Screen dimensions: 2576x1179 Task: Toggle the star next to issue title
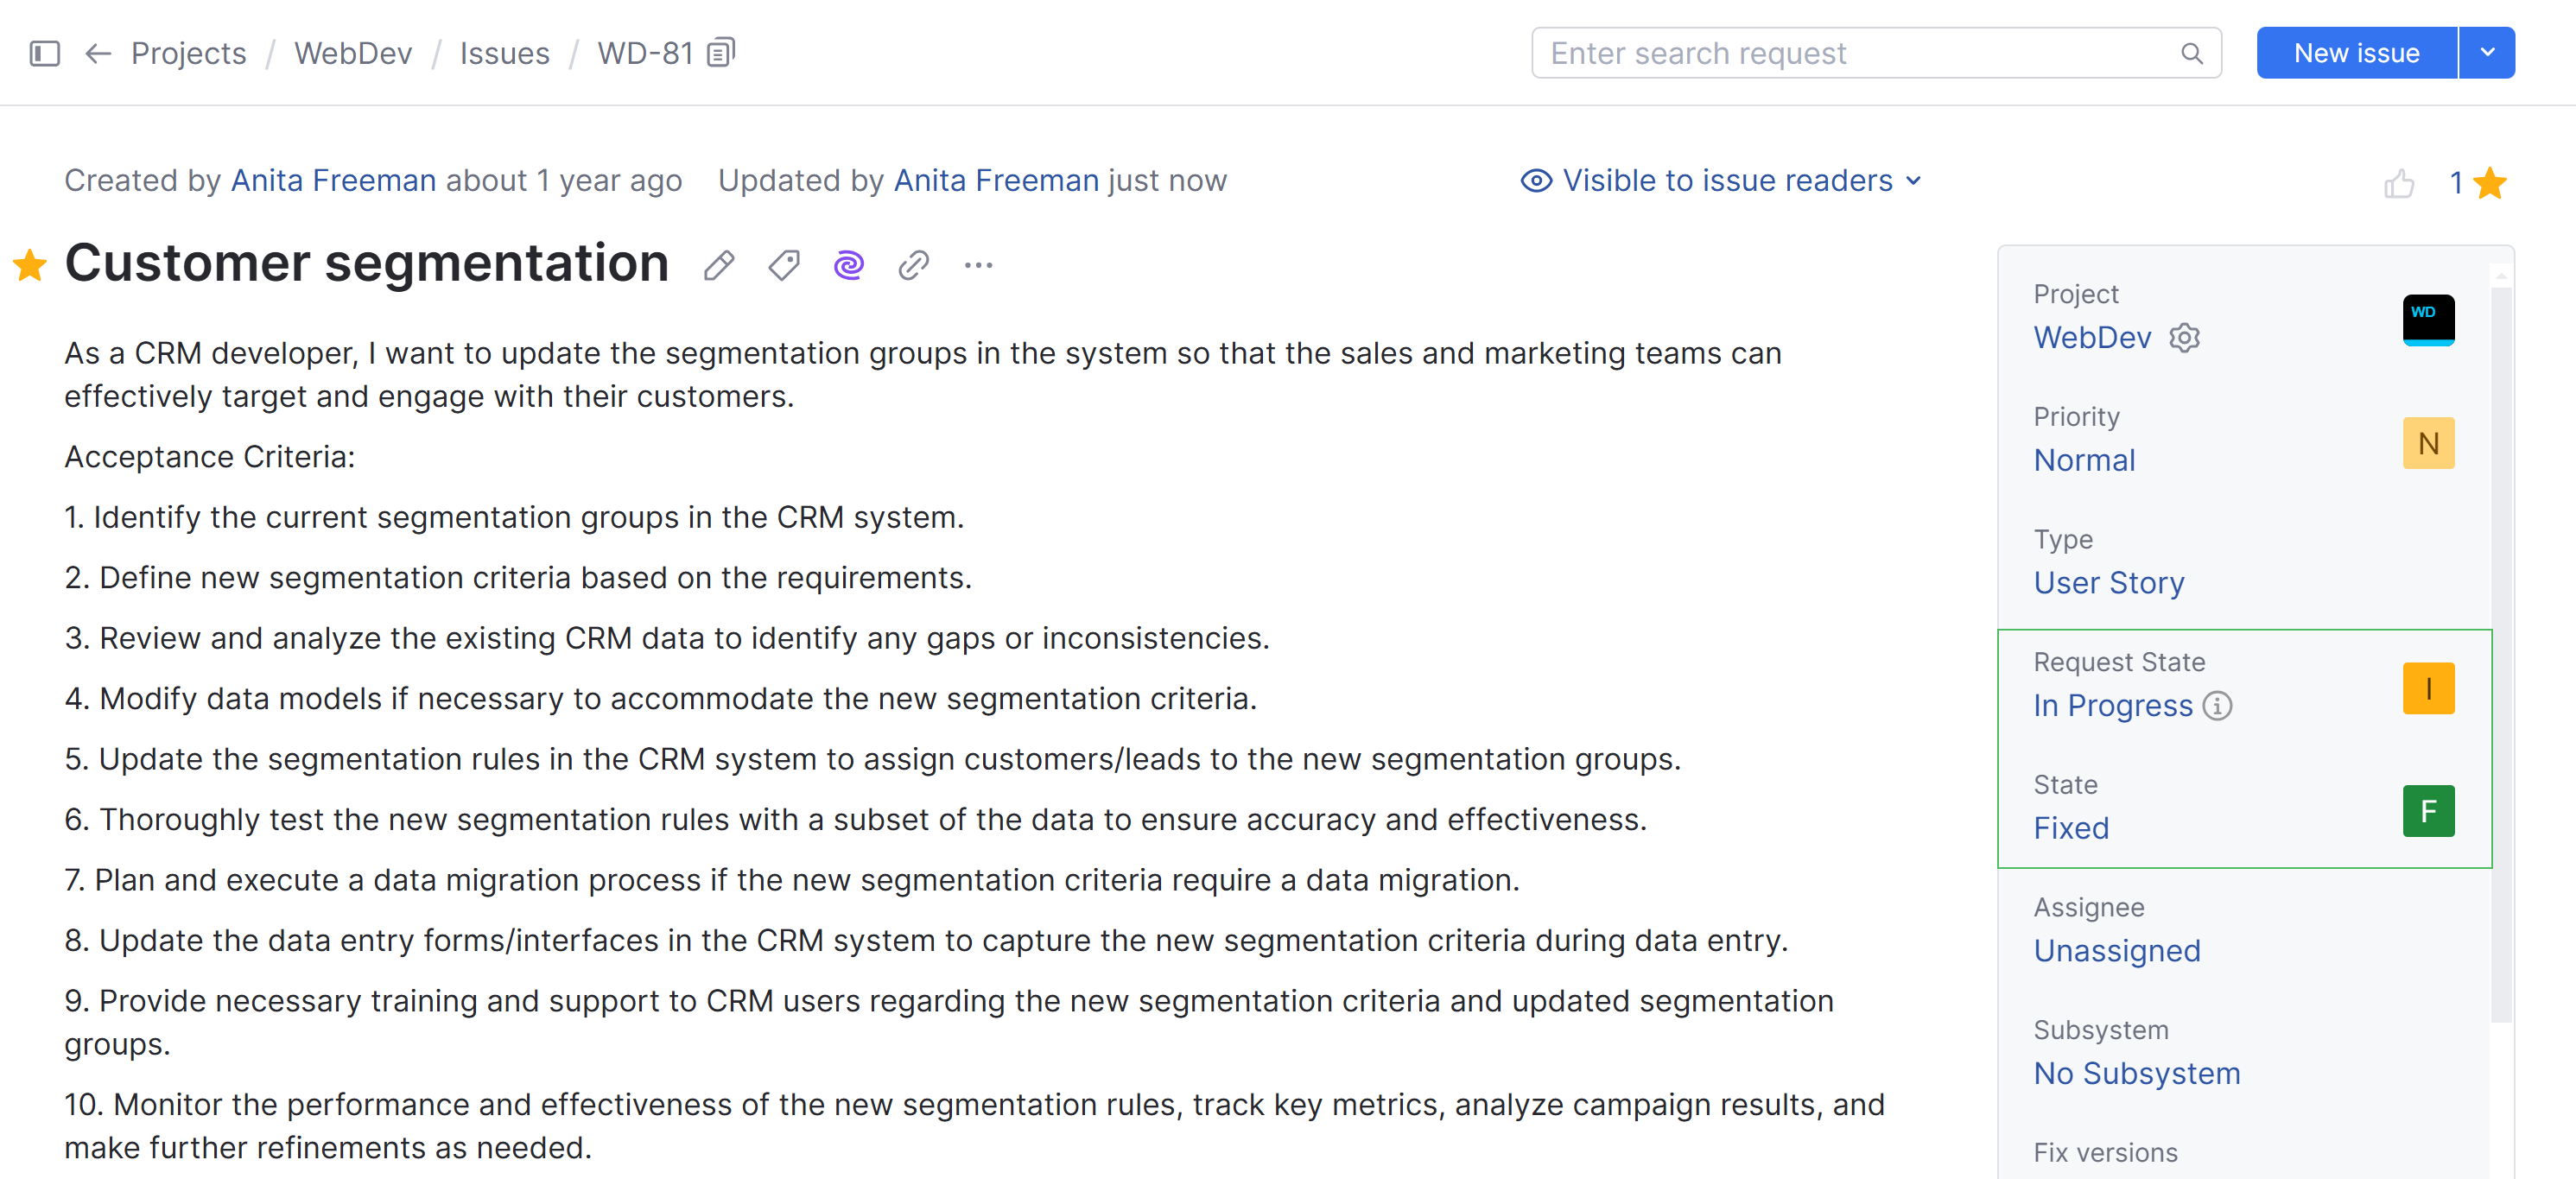(30, 265)
